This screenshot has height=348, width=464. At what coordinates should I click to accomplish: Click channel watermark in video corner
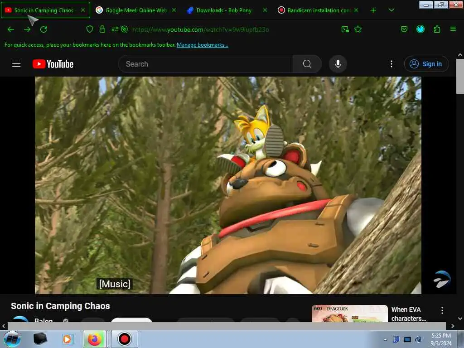[442, 279]
